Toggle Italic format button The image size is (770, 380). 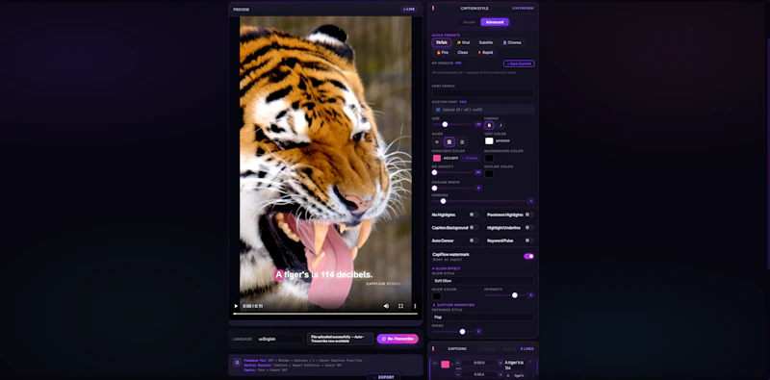click(500, 126)
